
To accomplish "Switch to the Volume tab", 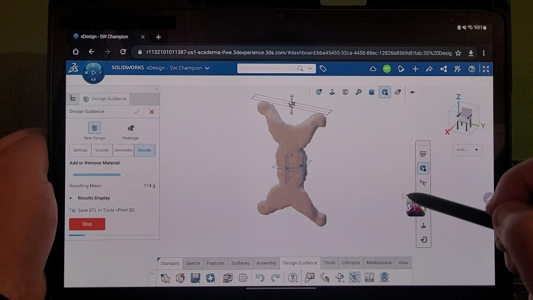I will click(102, 150).
